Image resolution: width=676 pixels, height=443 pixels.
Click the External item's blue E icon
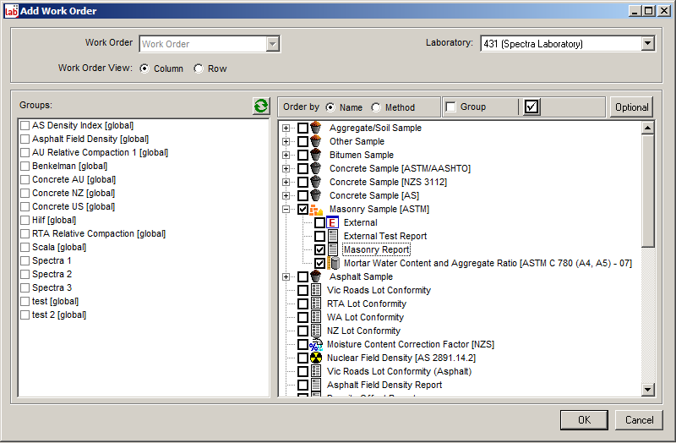pyautogui.click(x=332, y=222)
